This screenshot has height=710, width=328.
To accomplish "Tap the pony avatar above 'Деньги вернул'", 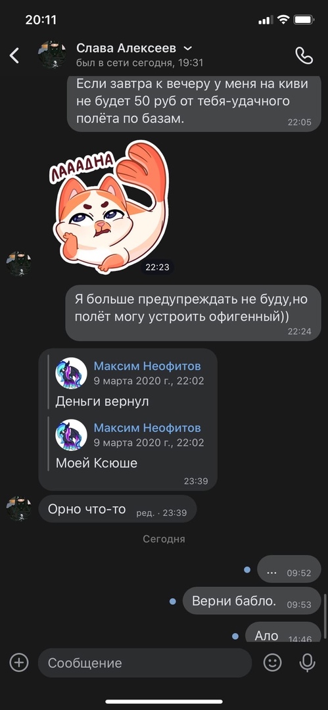I will click(71, 373).
